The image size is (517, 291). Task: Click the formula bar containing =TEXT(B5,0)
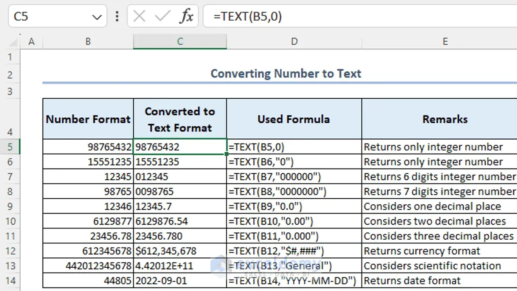360,16
